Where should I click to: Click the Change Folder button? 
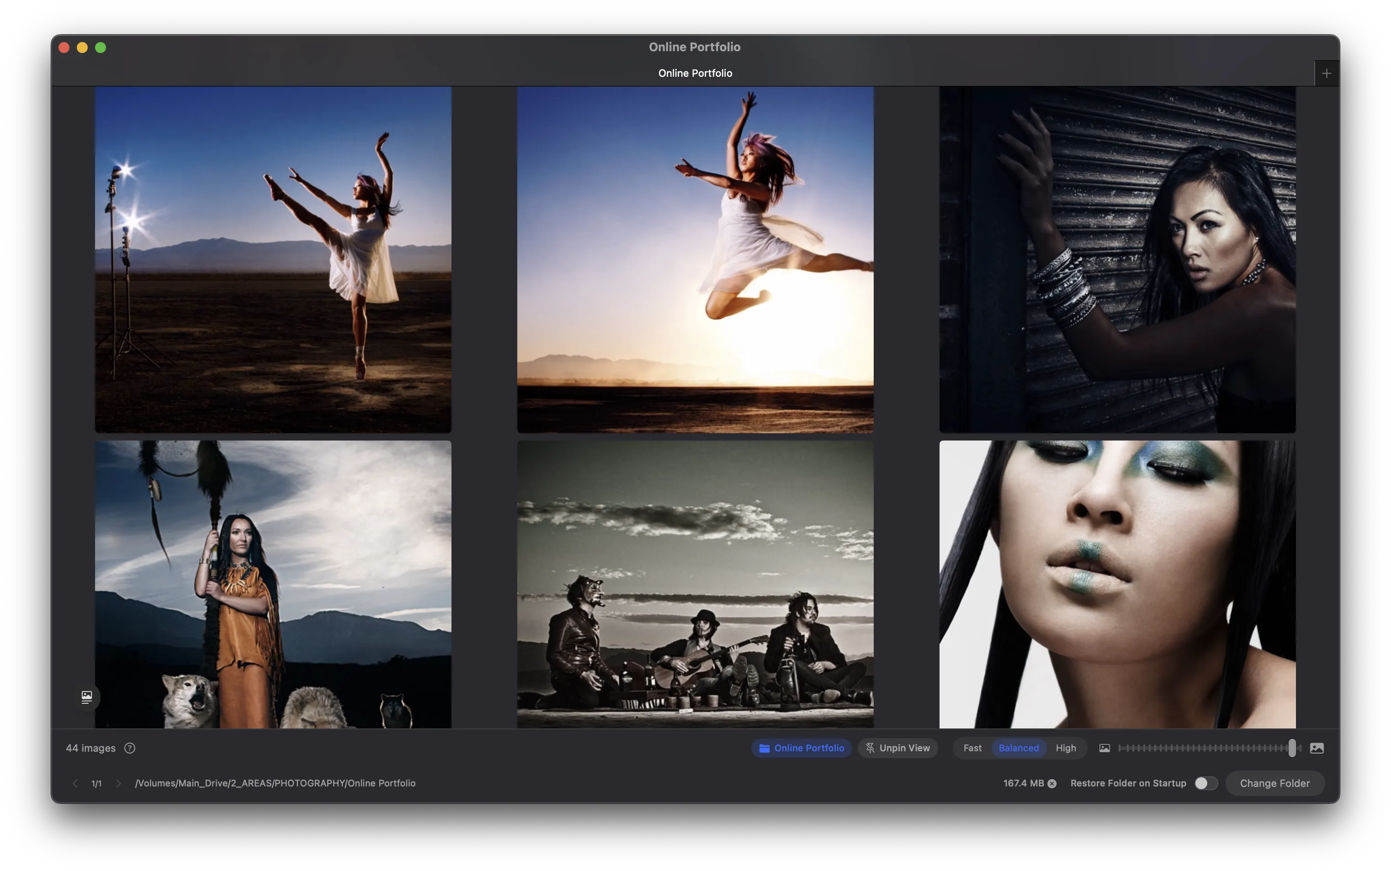tap(1274, 783)
